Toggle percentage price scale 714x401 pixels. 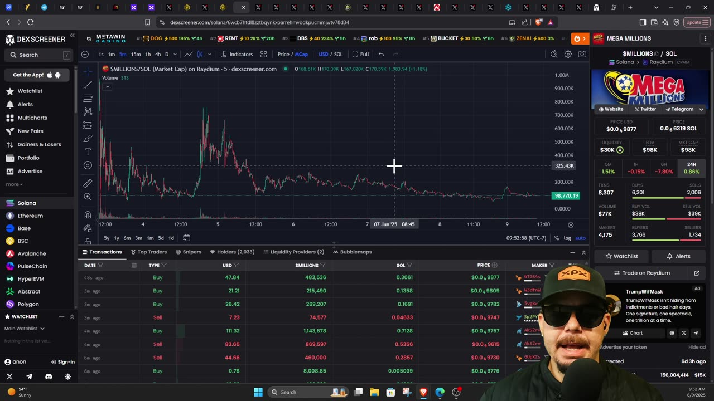coord(556,238)
